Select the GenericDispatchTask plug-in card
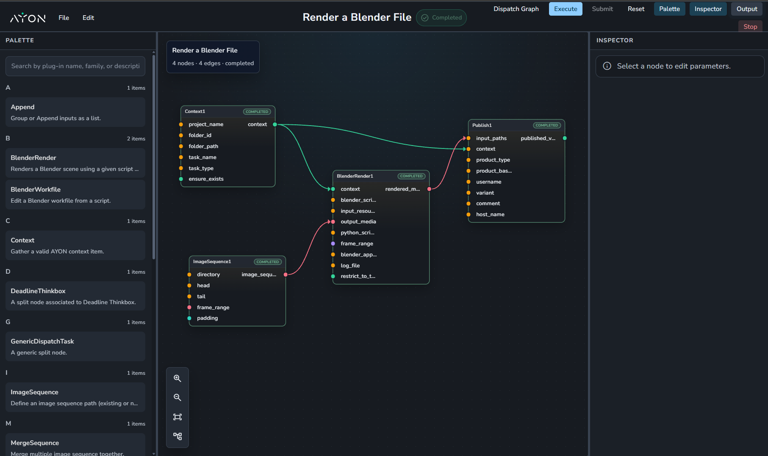This screenshot has width=768, height=456. pos(75,346)
